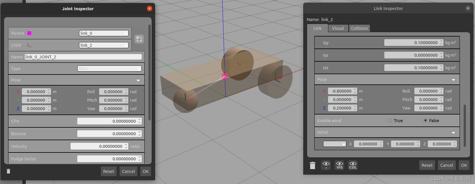Select True for Enable wind
Screen dimensions: 475x184
pos(390,121)
